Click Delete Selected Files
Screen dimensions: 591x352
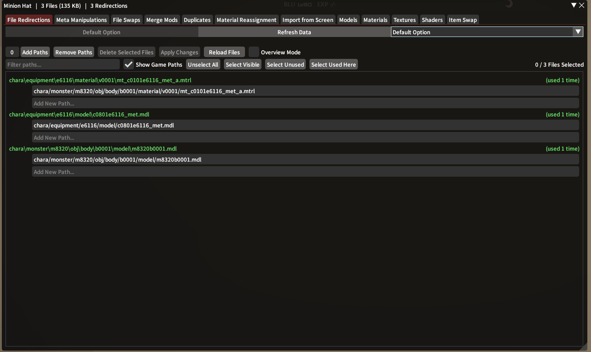click(x=127, y=52)
